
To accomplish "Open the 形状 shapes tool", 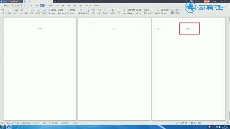I will pyautogui.click(x=32, y=11).
